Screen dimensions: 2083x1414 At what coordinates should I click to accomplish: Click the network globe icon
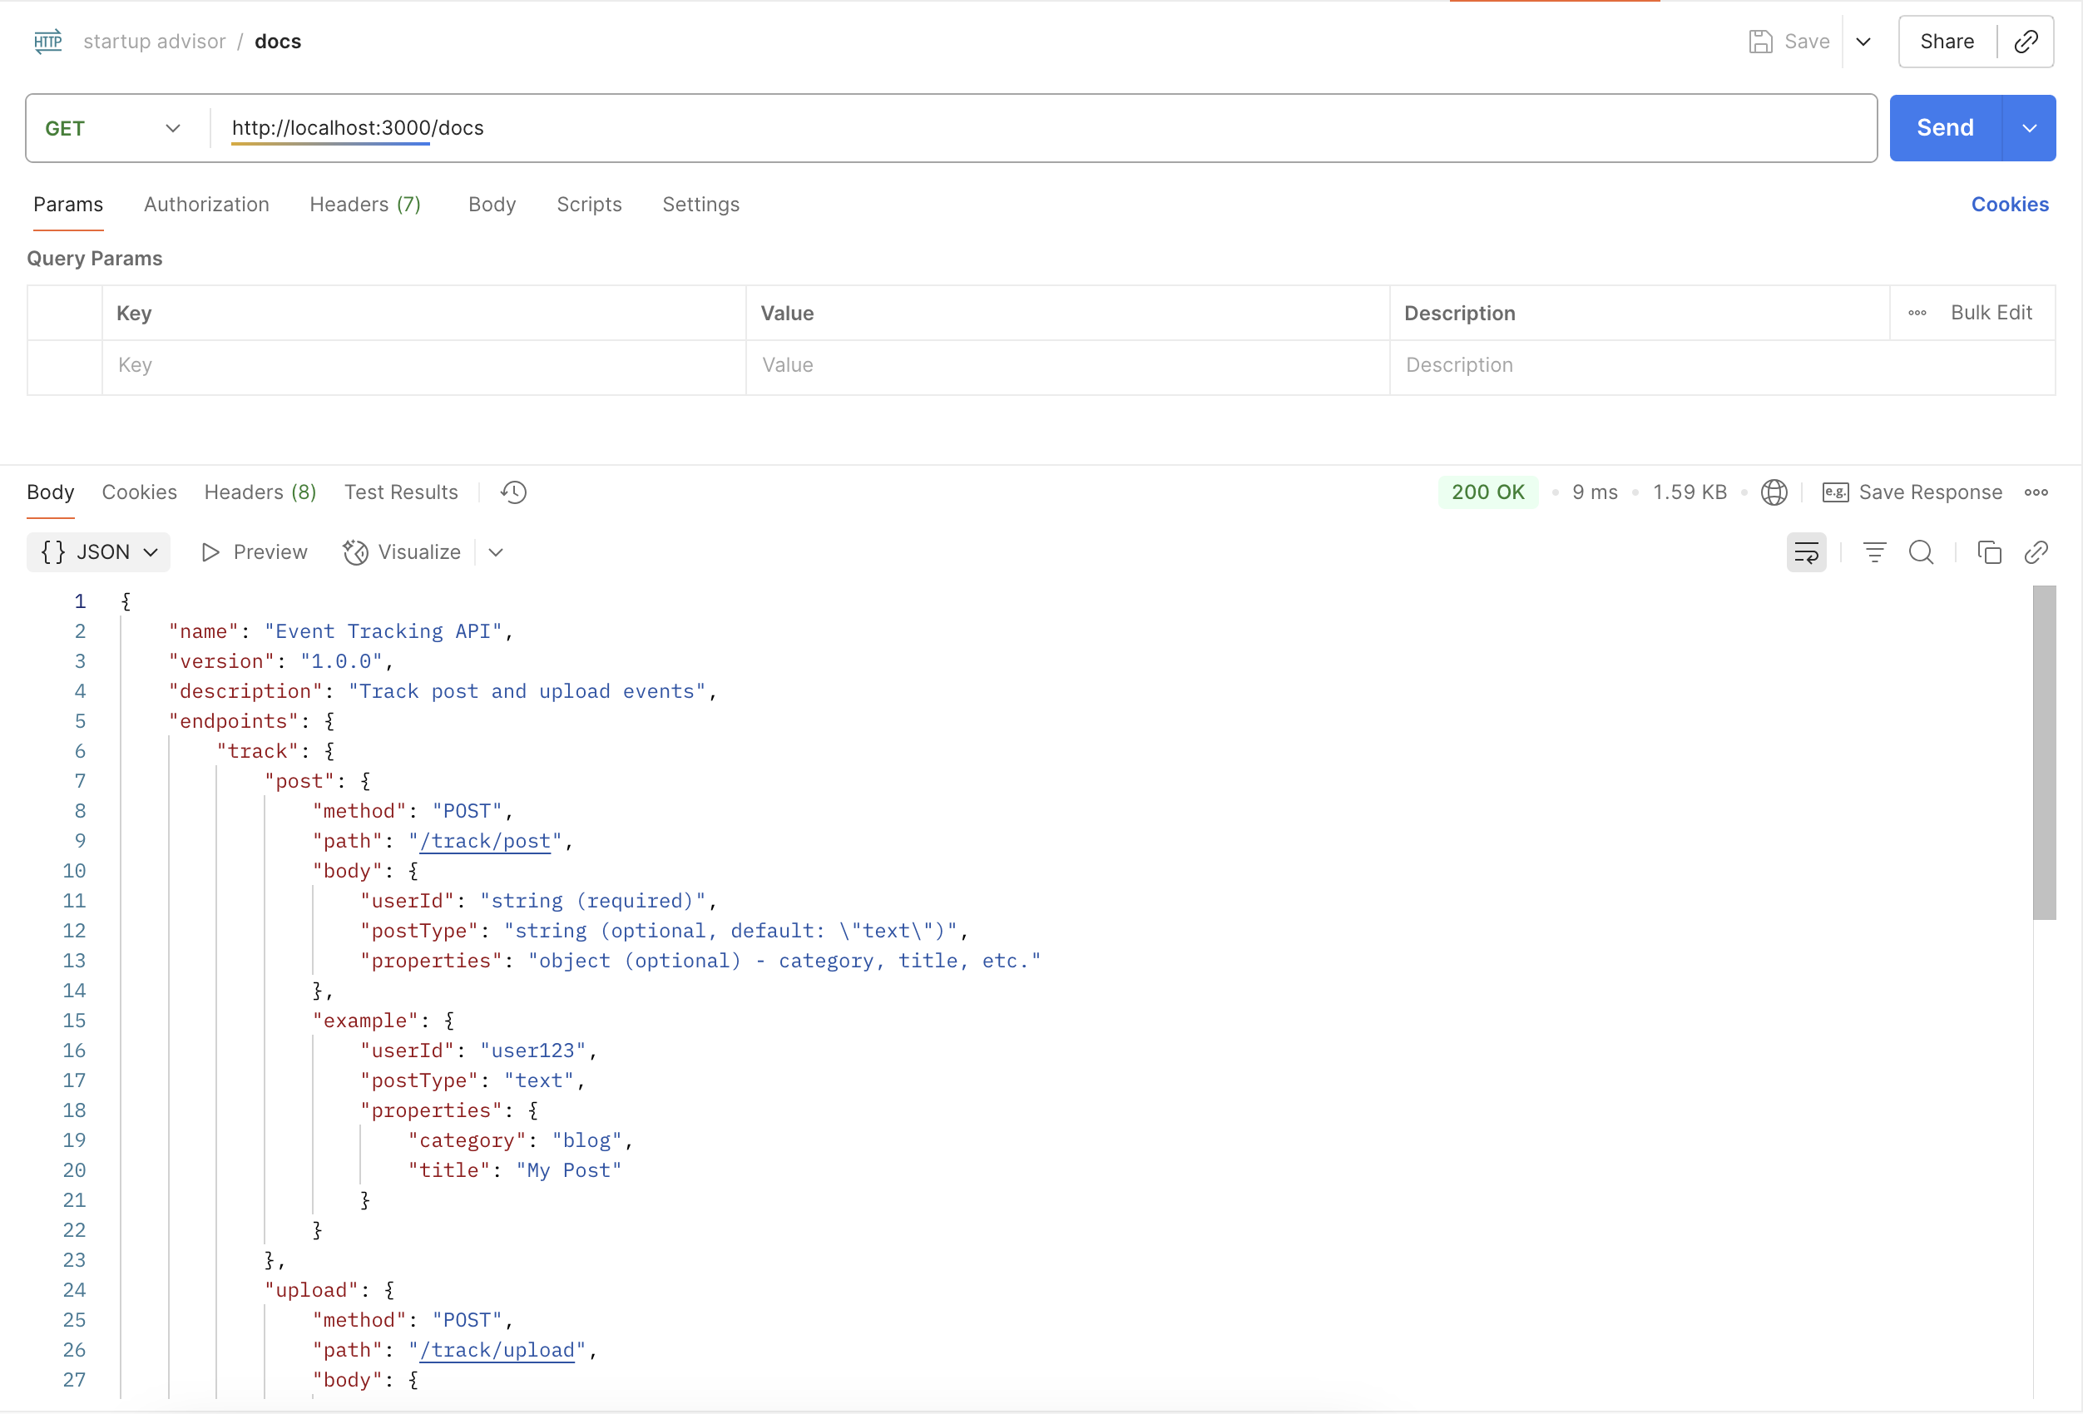click(1774, 492)
